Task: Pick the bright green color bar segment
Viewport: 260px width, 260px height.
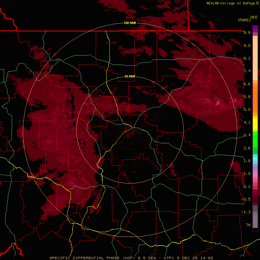Action: [255, 139]
